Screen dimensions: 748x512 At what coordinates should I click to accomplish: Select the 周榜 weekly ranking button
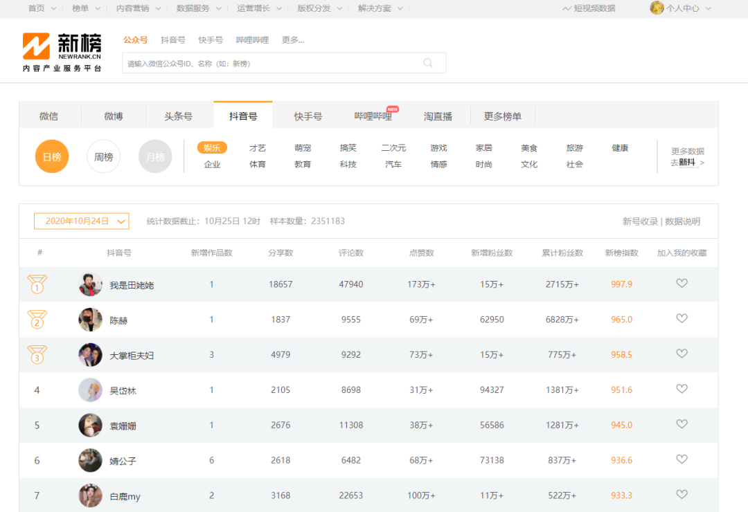(103, 156)
